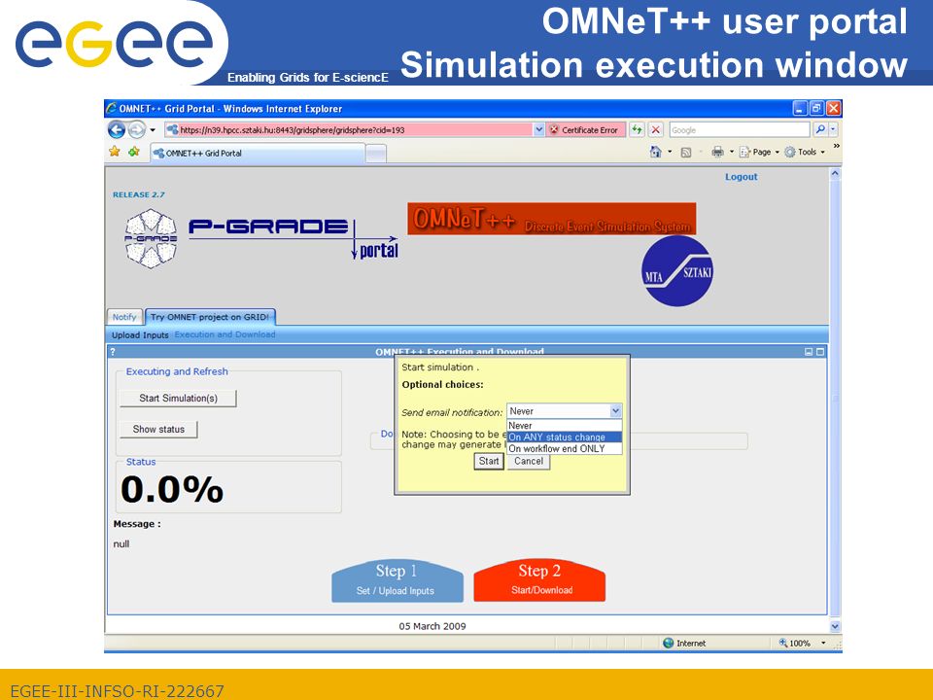Viewport: 933px width, 700px height.
Task: Click the Certificate Error badge
Action: click(x=585, y=129)
